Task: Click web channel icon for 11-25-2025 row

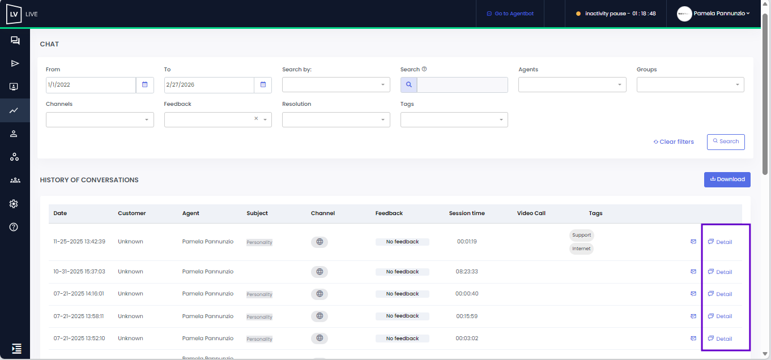Action: point(320,242)
